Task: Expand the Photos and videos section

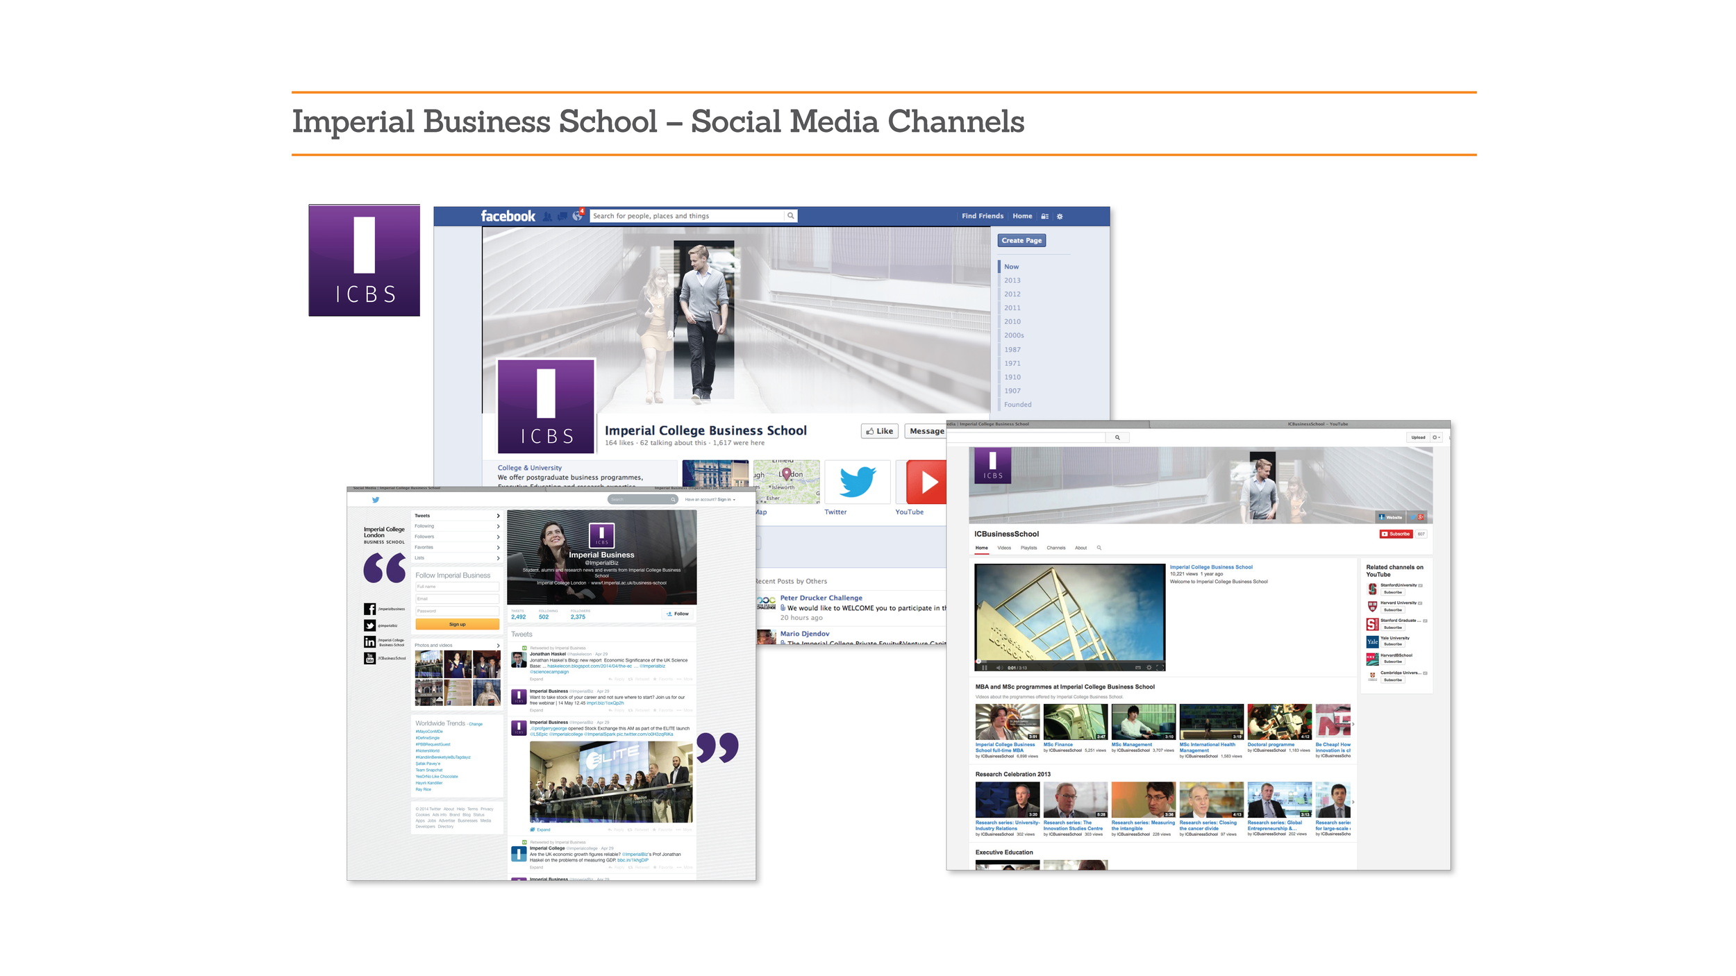Action: point(457,646)
